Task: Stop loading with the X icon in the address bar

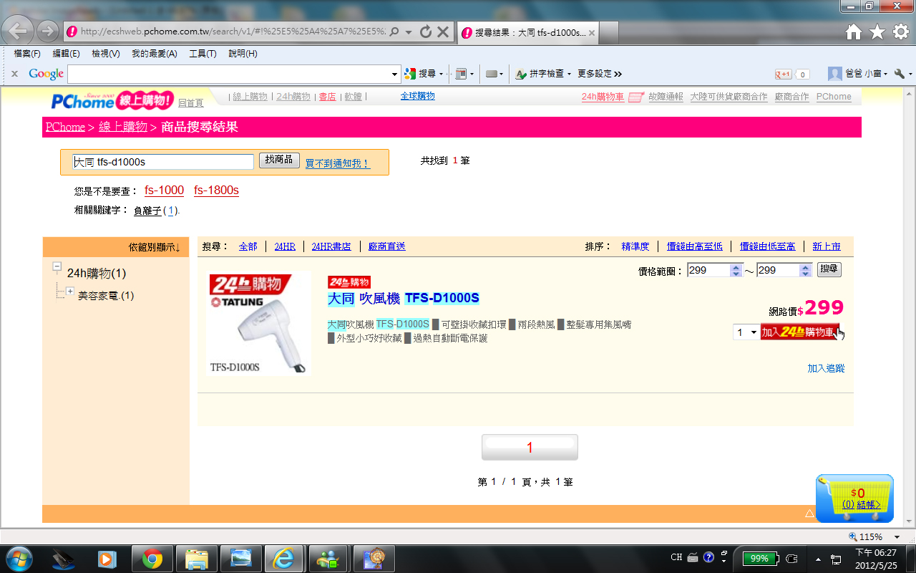Action: coord(443,32)
